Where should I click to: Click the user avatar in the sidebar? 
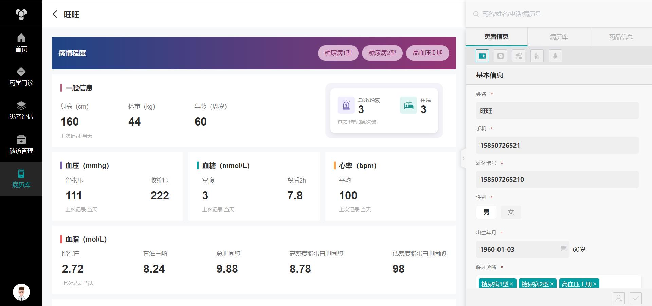tap(21, 292)
